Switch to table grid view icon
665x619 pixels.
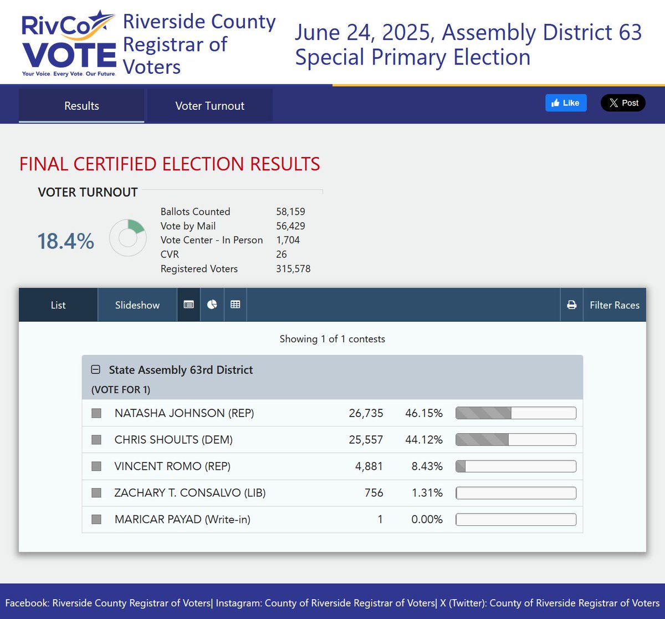235,305
